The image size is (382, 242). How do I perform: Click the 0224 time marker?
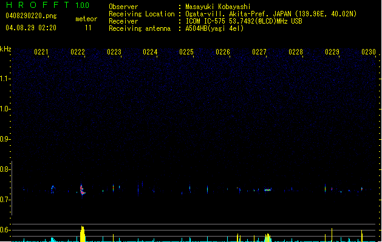coord(150,52)
